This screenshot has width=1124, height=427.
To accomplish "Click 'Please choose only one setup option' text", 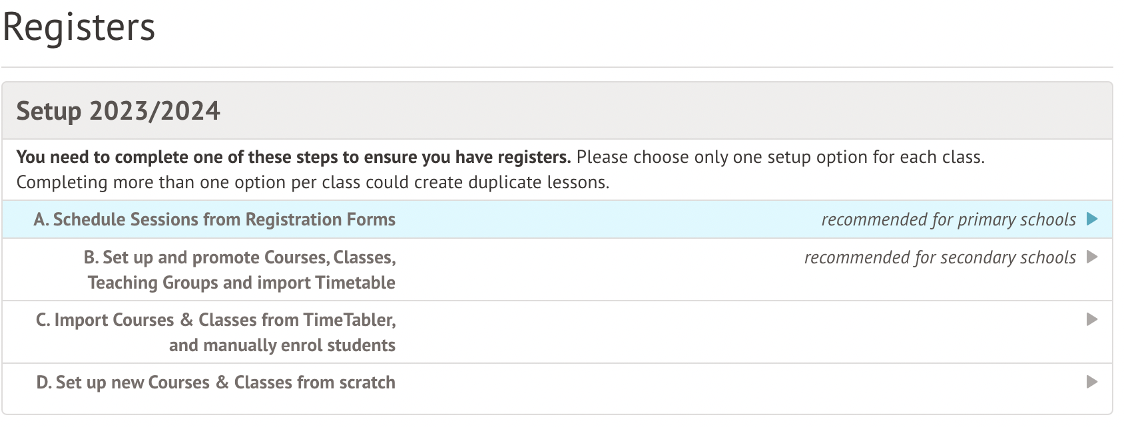I will (x=780, y=158).
